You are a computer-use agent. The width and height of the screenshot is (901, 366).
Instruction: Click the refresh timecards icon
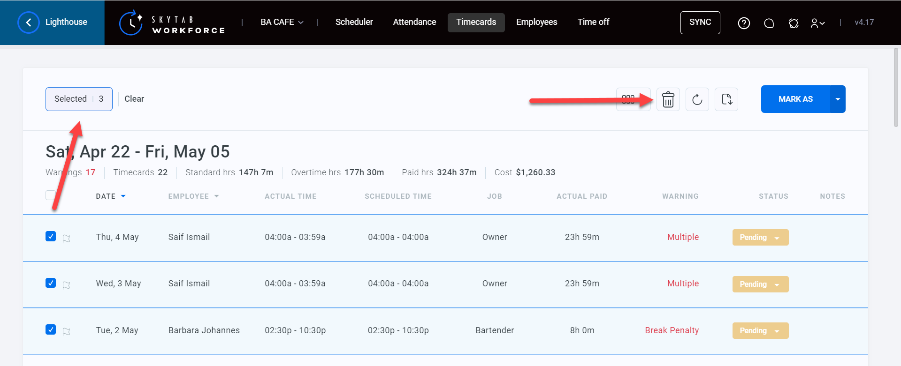point(697,99)
